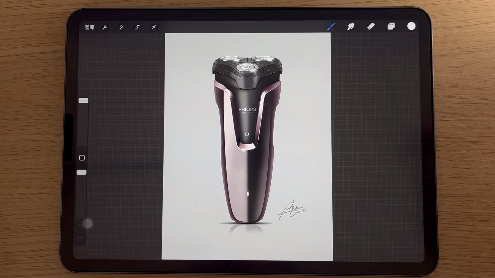
Task: Click the brush size slider handle
Action: [x=83, y=100]
